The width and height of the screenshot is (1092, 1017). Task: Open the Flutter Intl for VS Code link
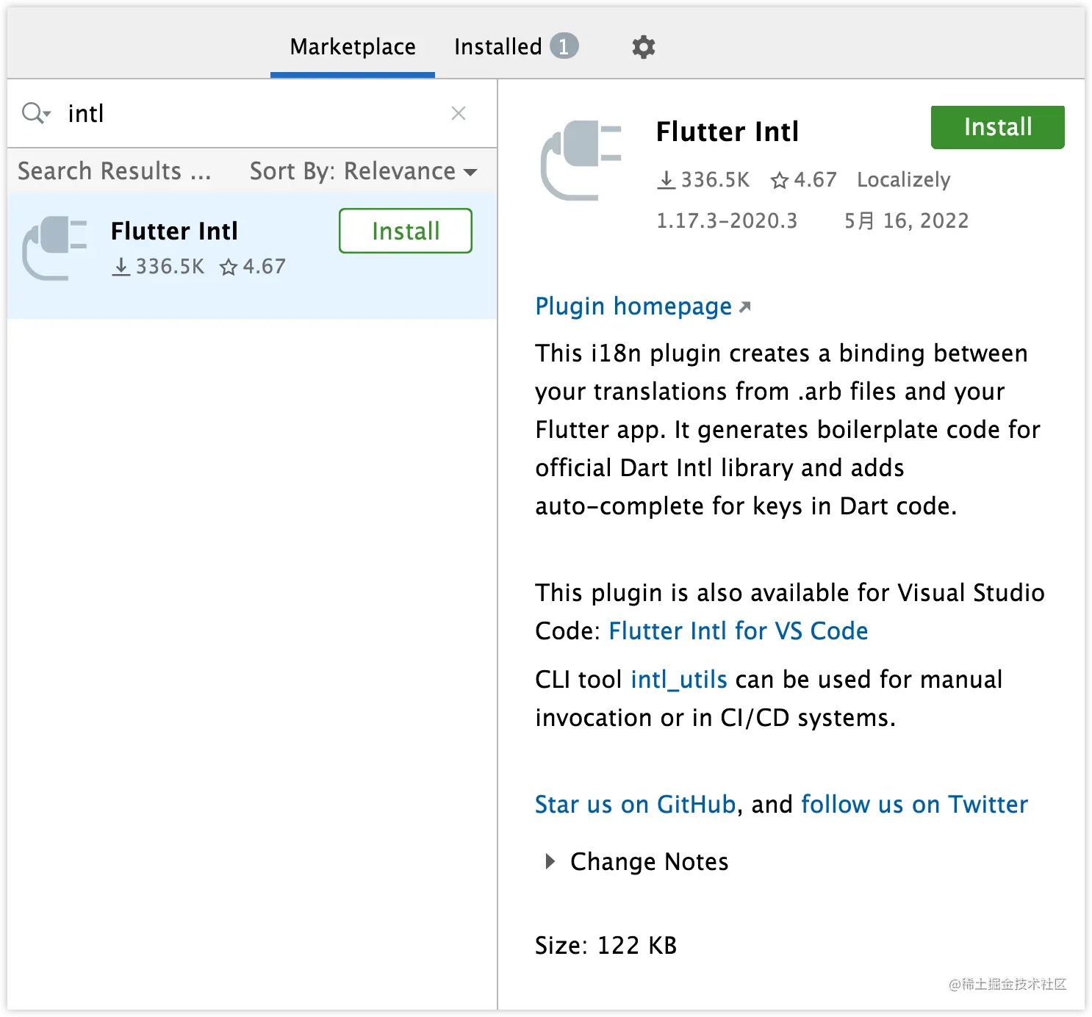738,630
